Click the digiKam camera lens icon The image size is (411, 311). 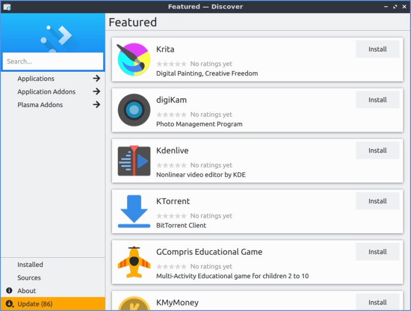[134, 110]
